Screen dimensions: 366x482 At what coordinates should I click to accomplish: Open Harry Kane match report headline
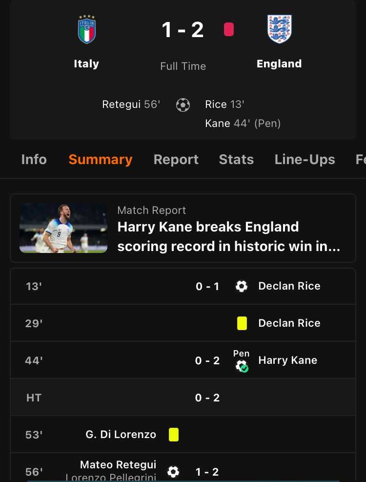(x=229, y=236)
